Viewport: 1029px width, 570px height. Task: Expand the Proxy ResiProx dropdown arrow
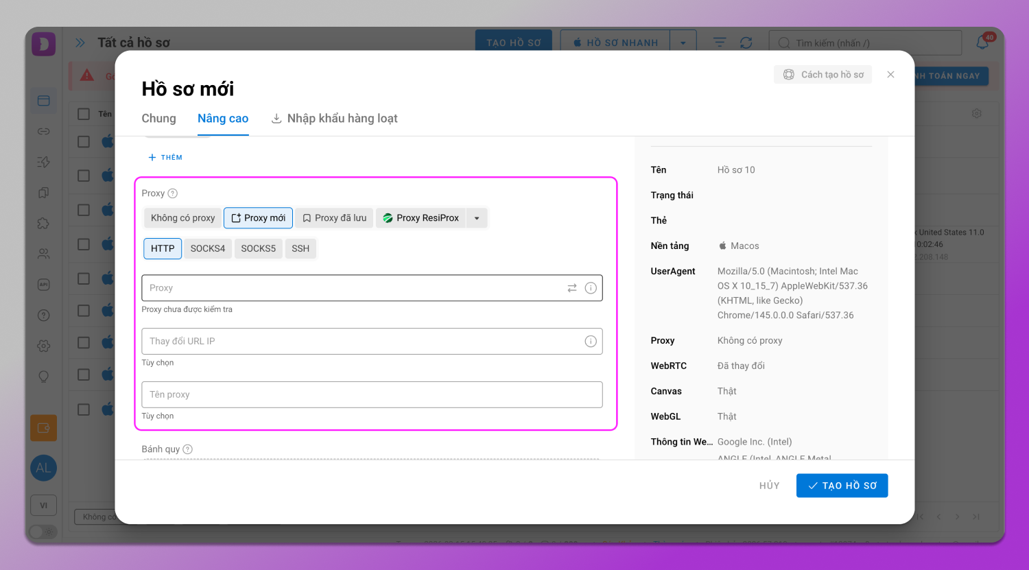477,218
